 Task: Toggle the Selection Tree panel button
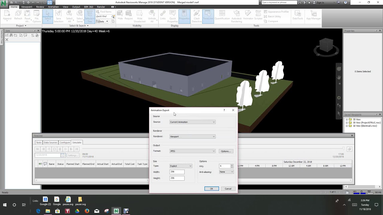tap(89, 16)
